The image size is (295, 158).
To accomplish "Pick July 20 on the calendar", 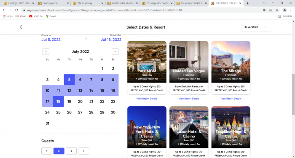I will 80,102.
